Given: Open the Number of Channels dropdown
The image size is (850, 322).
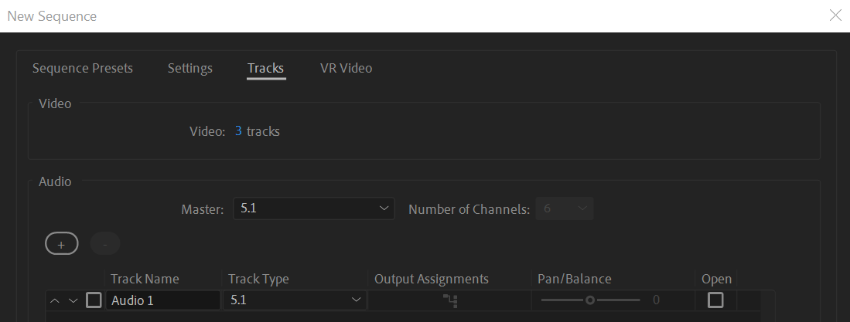Looking at the screenshot, I should 565,208.
